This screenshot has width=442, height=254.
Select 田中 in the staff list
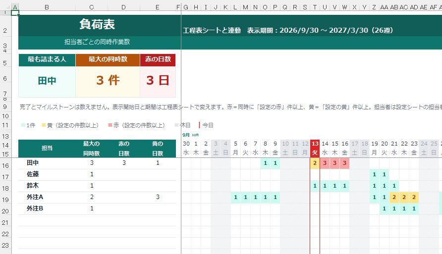[x=33, y=163]
